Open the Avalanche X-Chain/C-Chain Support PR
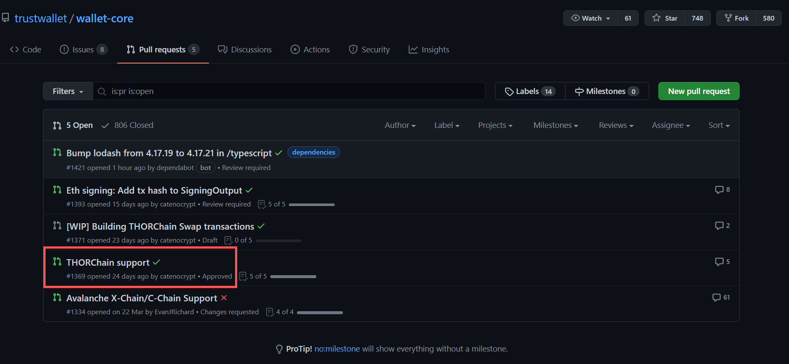 (142, 298)
